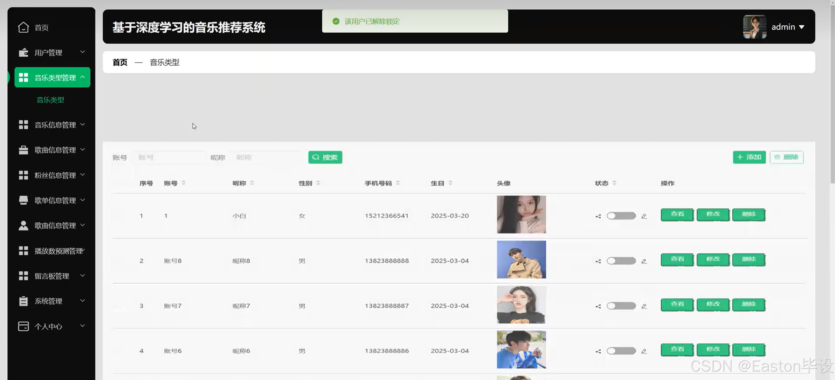
Task: Click the briefcase icon beside 歌曲信息管理
Action: (23, 150)
